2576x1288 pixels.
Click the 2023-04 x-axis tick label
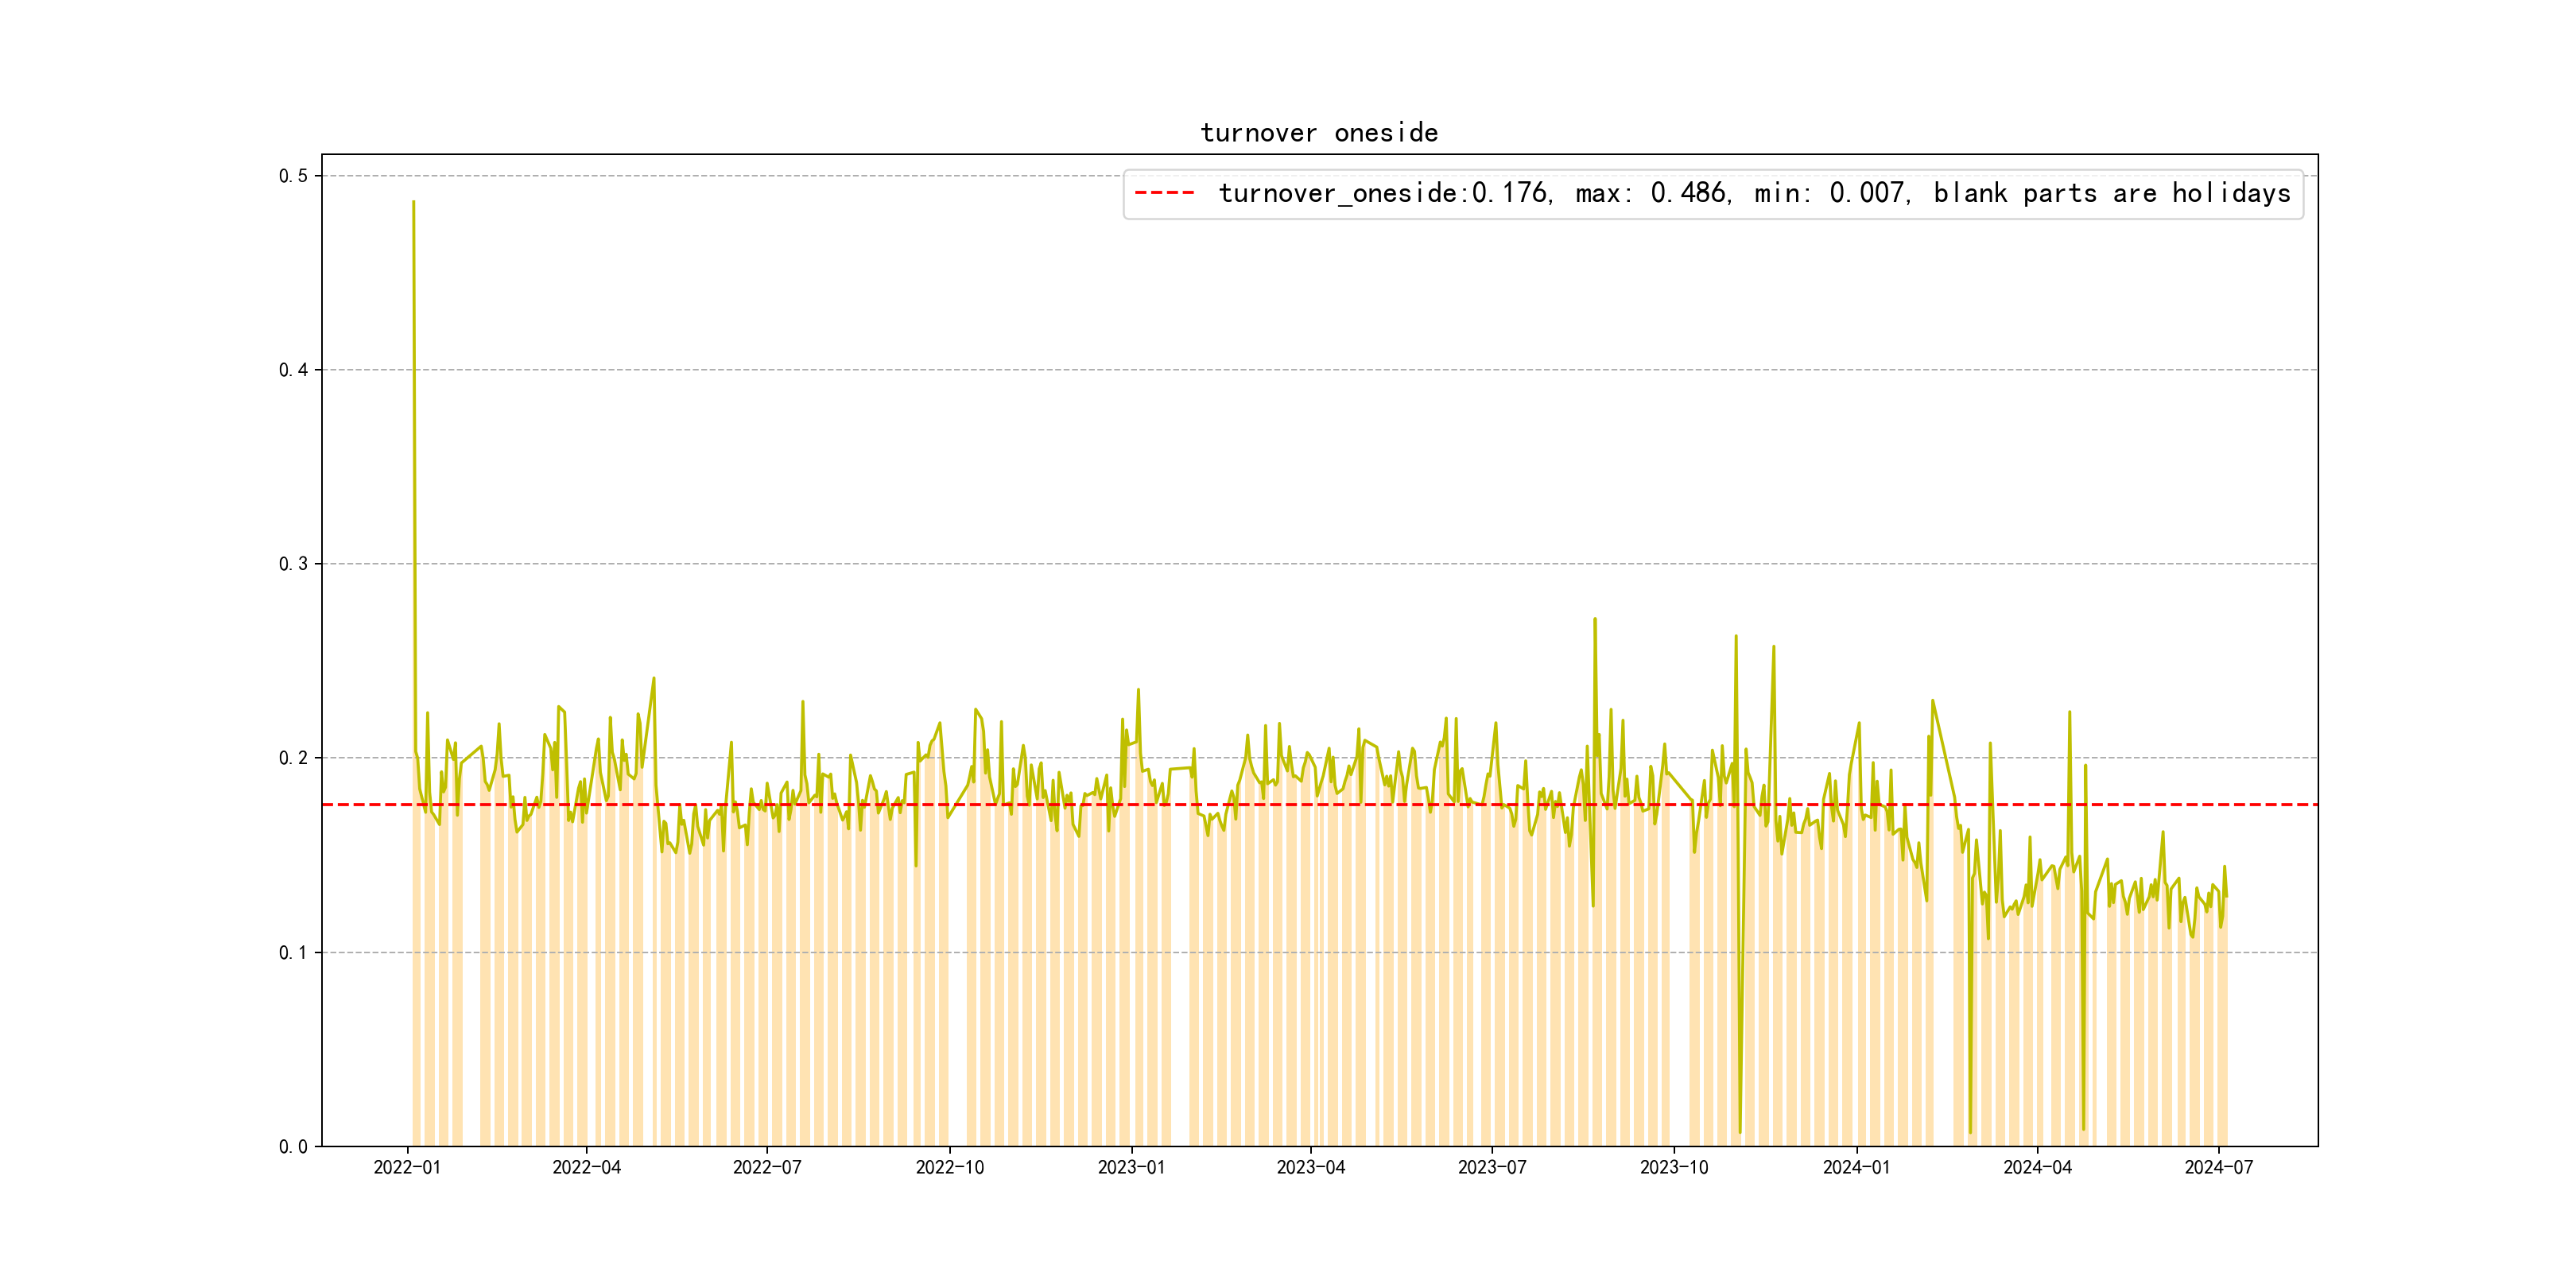[1310, 1168]
